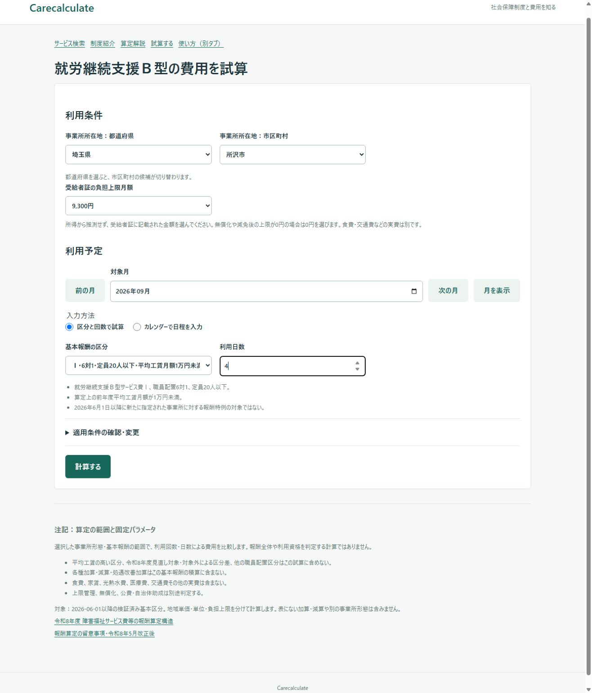Click scrollbar down arrow at bottom right
Screen dimensions: 592x693
(x=588, y=689)
